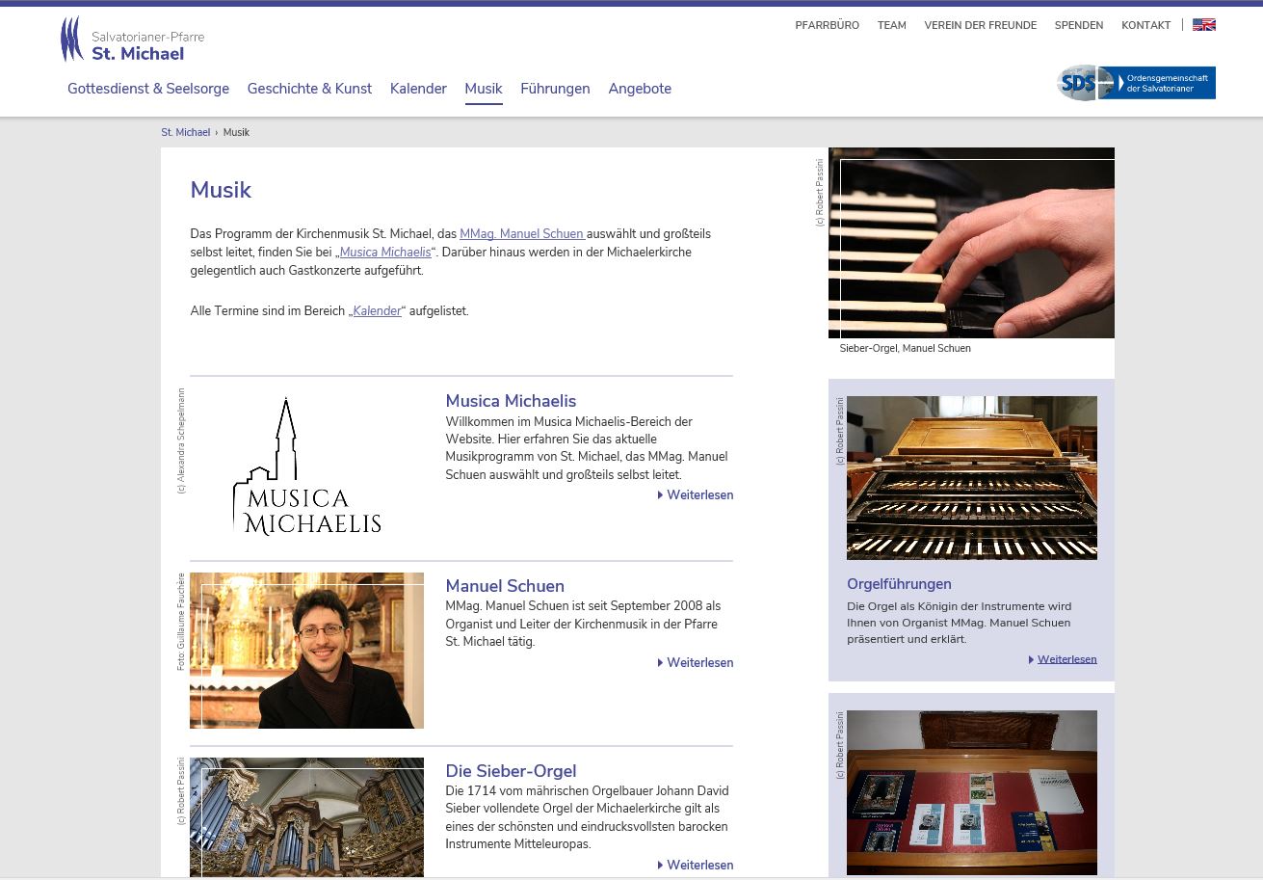The height and width of the screenshot is (880, 1263).
Task: Open the Sieber-Orgel organ photo
Action: (x=306, y=816)
